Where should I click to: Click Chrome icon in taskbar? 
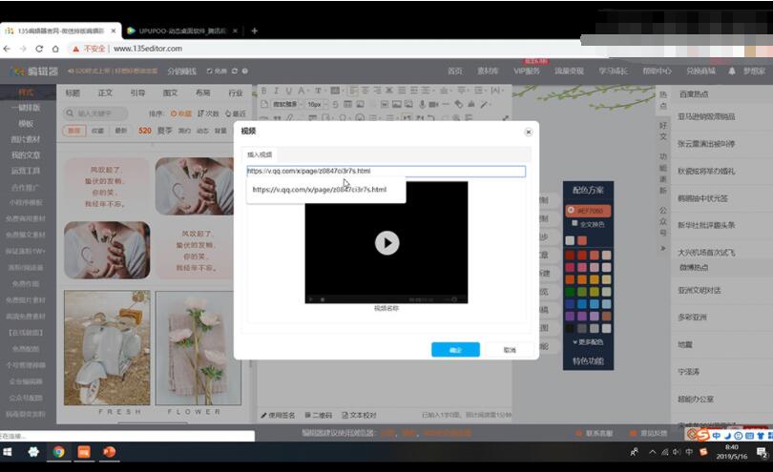(x=58, y=452)
